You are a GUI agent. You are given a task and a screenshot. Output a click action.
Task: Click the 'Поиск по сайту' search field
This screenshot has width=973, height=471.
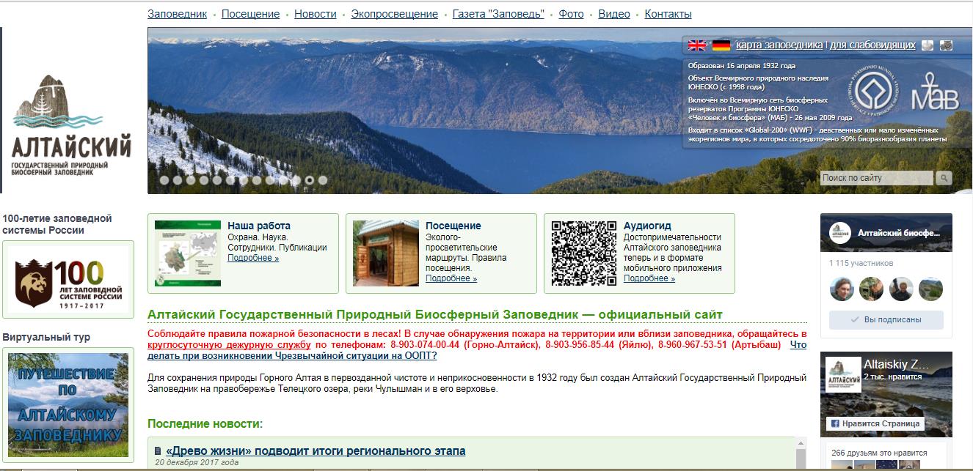coord(876,178)
